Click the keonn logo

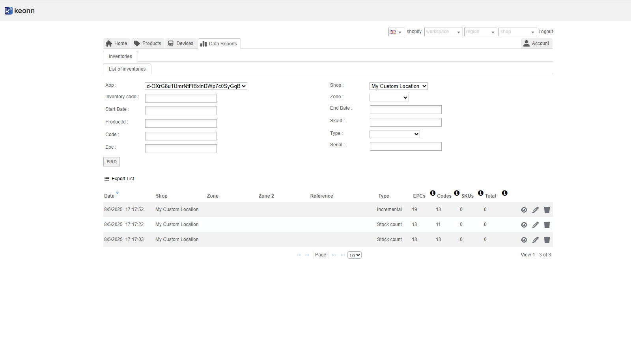(x=20, y=11)
